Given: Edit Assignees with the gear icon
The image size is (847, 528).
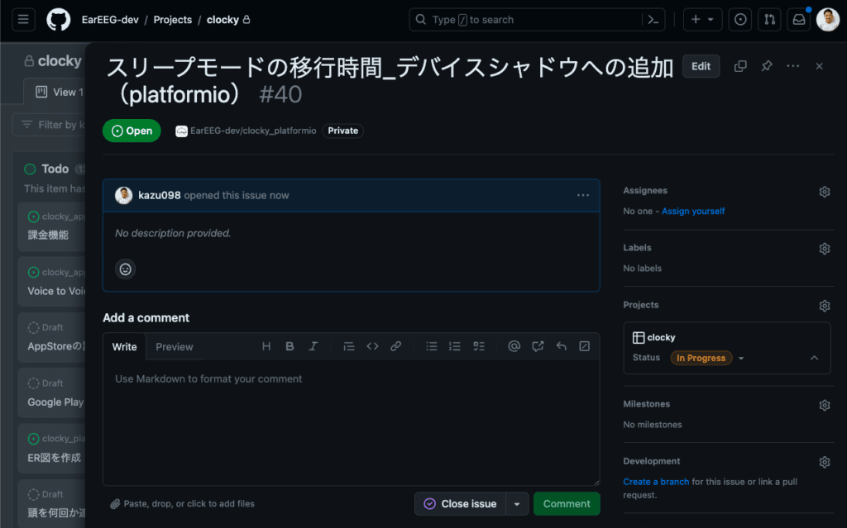Looking at the screenshot, I should point(825,192).
